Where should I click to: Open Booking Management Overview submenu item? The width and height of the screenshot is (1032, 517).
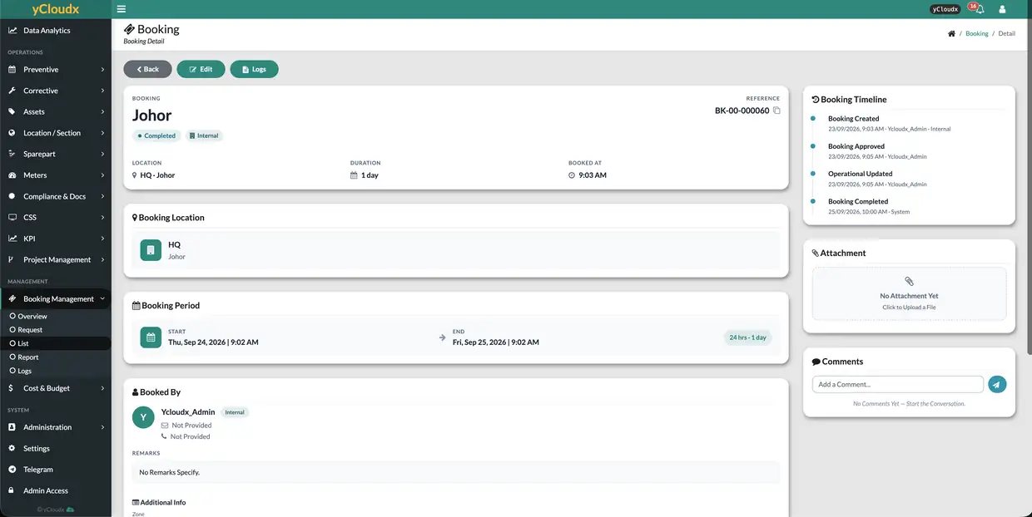55,317
